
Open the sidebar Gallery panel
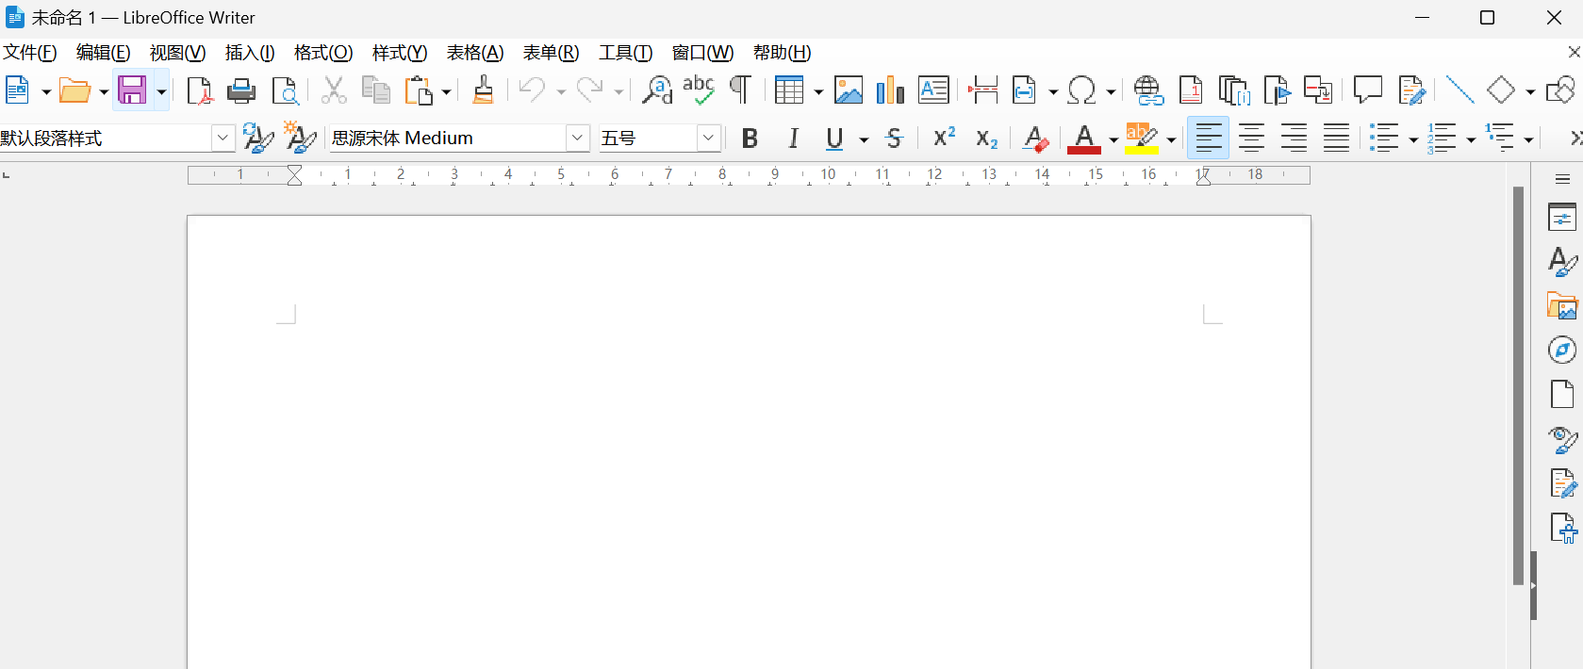[1561, 306]
